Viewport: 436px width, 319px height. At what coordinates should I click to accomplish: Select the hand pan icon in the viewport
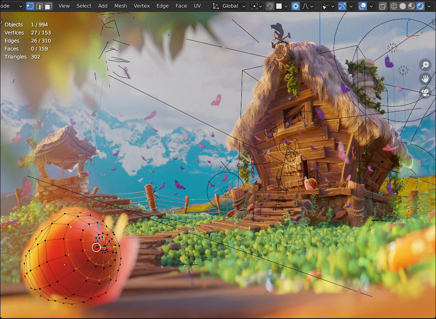coord(425,79)
